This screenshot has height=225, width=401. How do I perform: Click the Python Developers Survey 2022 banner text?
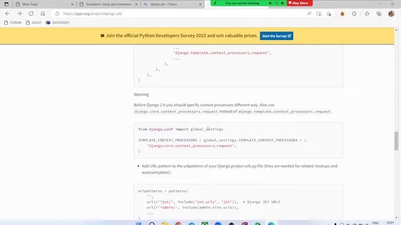[182, 36]
